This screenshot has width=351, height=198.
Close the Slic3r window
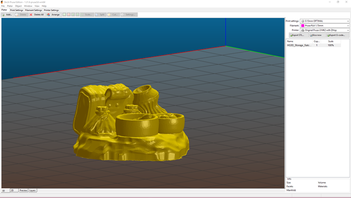pos(346,2)
